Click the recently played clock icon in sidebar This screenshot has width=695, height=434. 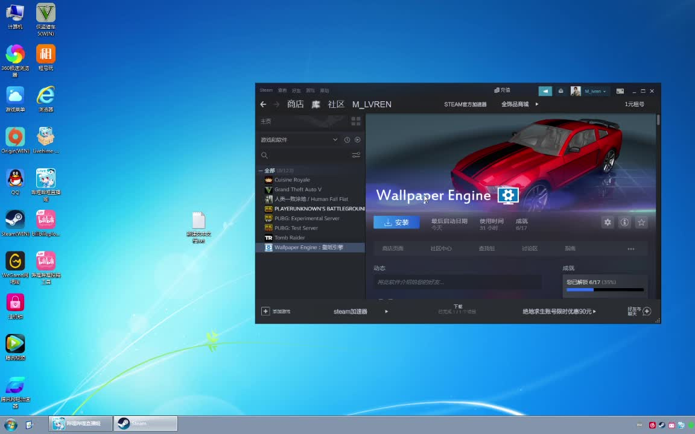pyautogui.click(x=347, y=139)
